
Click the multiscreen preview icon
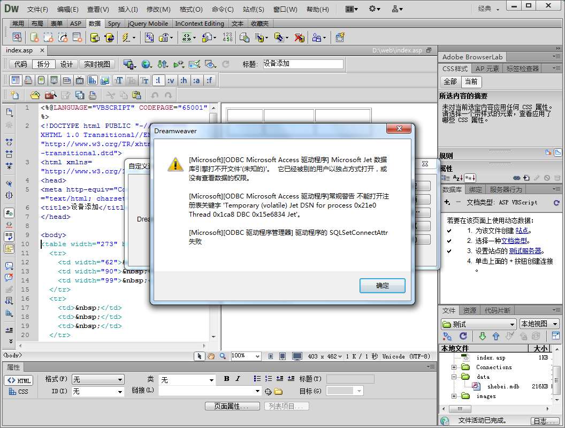click(x=129, y=64)
